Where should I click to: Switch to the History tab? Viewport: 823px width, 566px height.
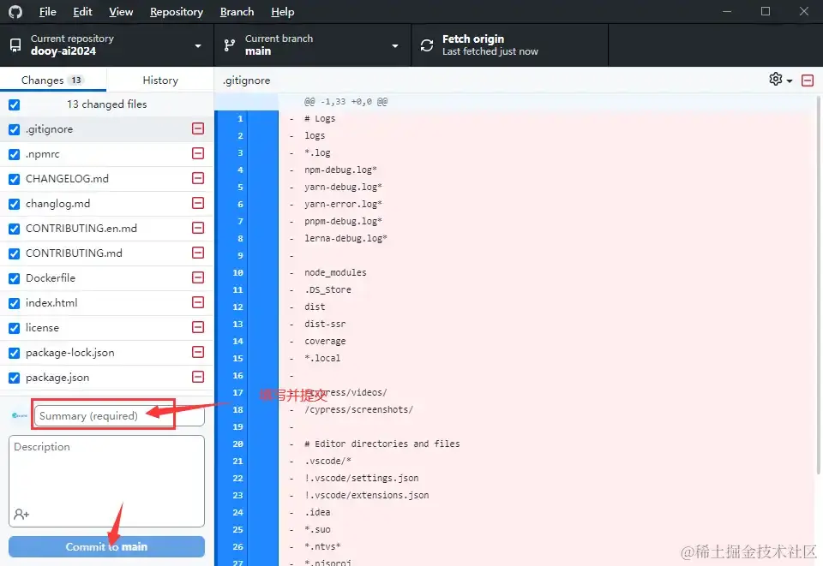tap(160, 80)
